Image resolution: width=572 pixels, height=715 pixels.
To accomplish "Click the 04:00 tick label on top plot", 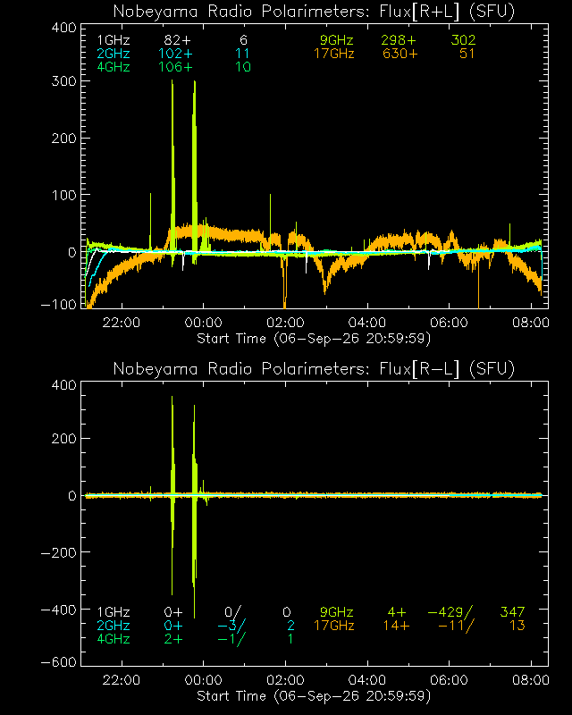I will [366, 323].
